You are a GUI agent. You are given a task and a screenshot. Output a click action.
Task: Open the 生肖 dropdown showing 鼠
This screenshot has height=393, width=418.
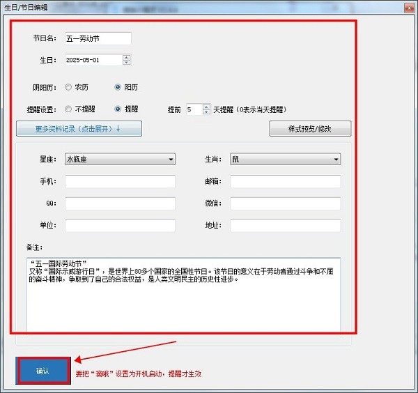coord(285,160)
